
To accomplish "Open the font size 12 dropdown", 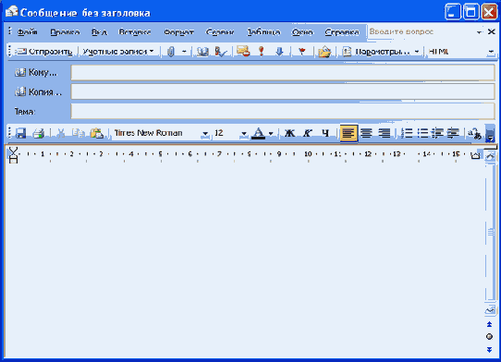I will coord(244,133).
